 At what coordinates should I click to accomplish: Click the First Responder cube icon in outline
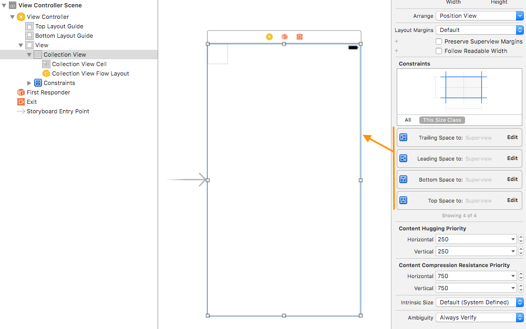21,92
